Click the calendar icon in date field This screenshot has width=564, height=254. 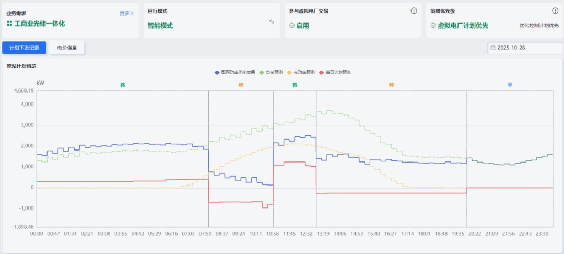[492, 48]
